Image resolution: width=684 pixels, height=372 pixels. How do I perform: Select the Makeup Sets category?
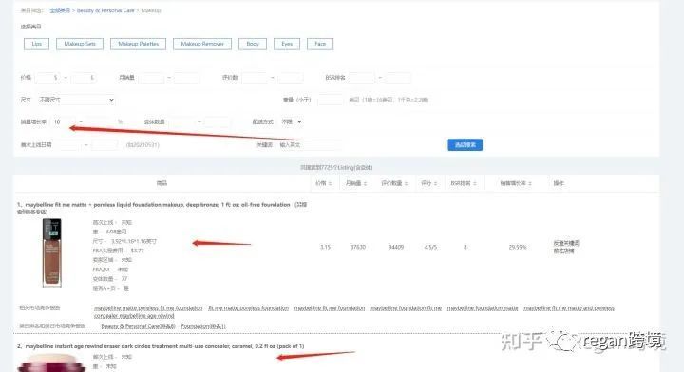80,44
